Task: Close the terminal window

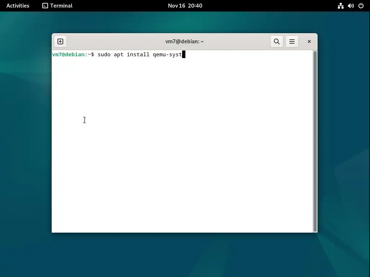Action: (x=309, y=41)
